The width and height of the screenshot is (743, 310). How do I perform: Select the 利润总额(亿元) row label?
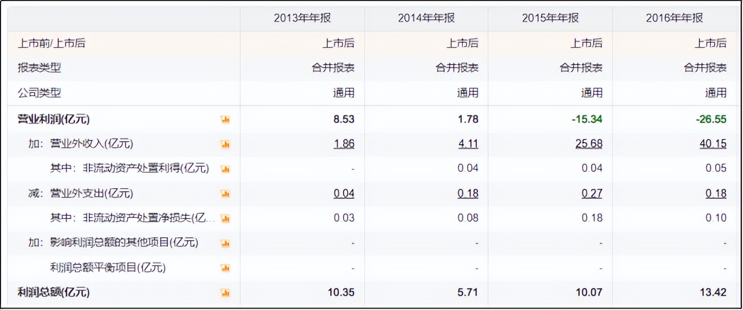click(54, 292)
